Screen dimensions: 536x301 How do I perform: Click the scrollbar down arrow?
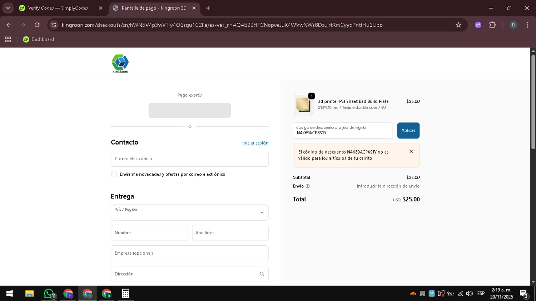pos(533,282)
